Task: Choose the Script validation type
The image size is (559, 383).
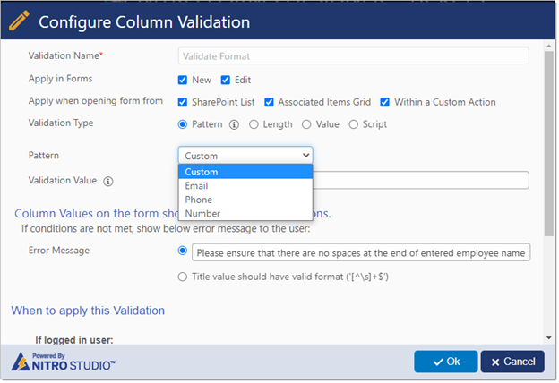Action: [x=354, y=124]
